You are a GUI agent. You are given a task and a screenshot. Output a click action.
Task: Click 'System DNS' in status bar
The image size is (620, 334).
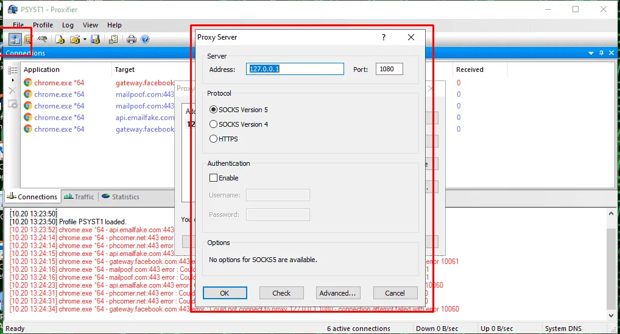[563, 329]
